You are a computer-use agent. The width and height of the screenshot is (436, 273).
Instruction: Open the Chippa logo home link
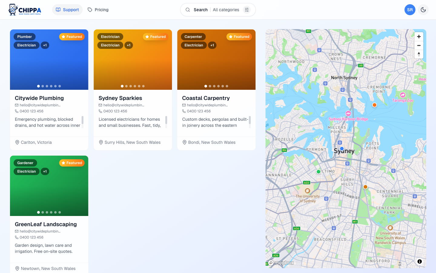point(25,10)
